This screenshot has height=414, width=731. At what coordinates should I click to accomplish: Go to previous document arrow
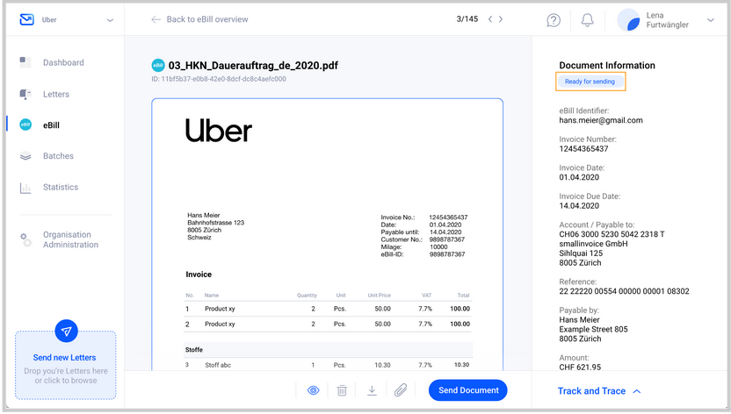tap(490, 19)
